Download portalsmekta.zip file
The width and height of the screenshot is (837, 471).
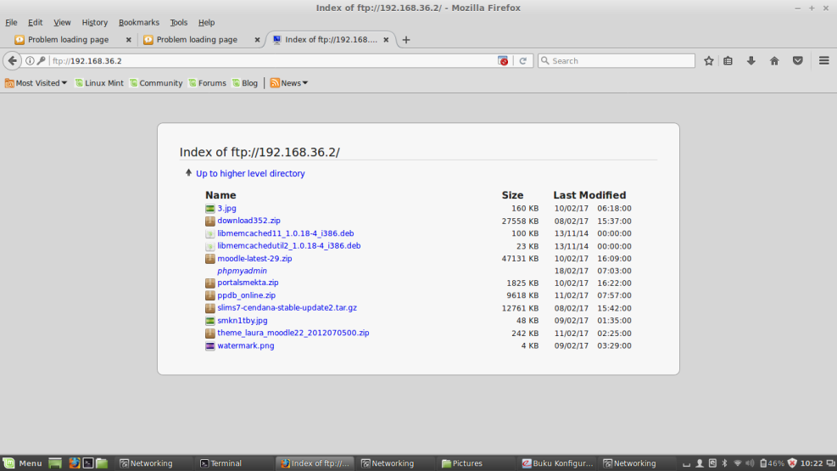click(248, 283)
